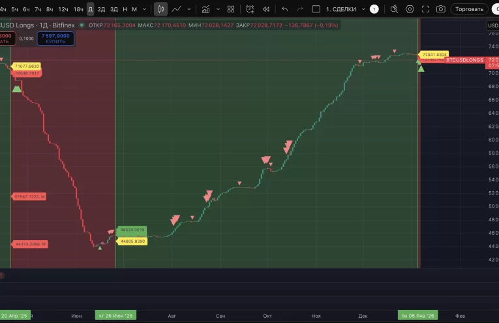Switch to the 4ч timeframe

pyautogui.click(x=3, y=9)
